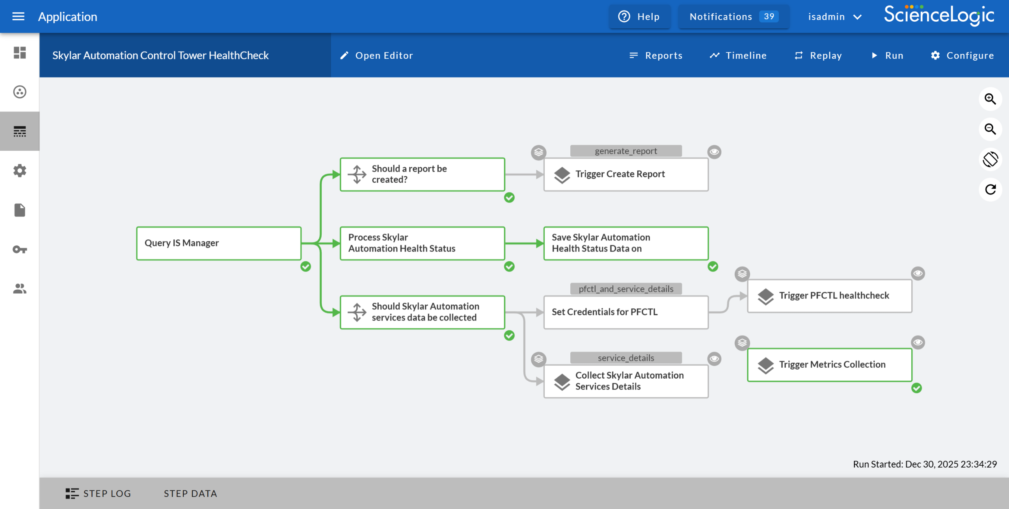Open the reports document sidebar icon
The width and height of the screenshot is (1009, 509).
20,210
